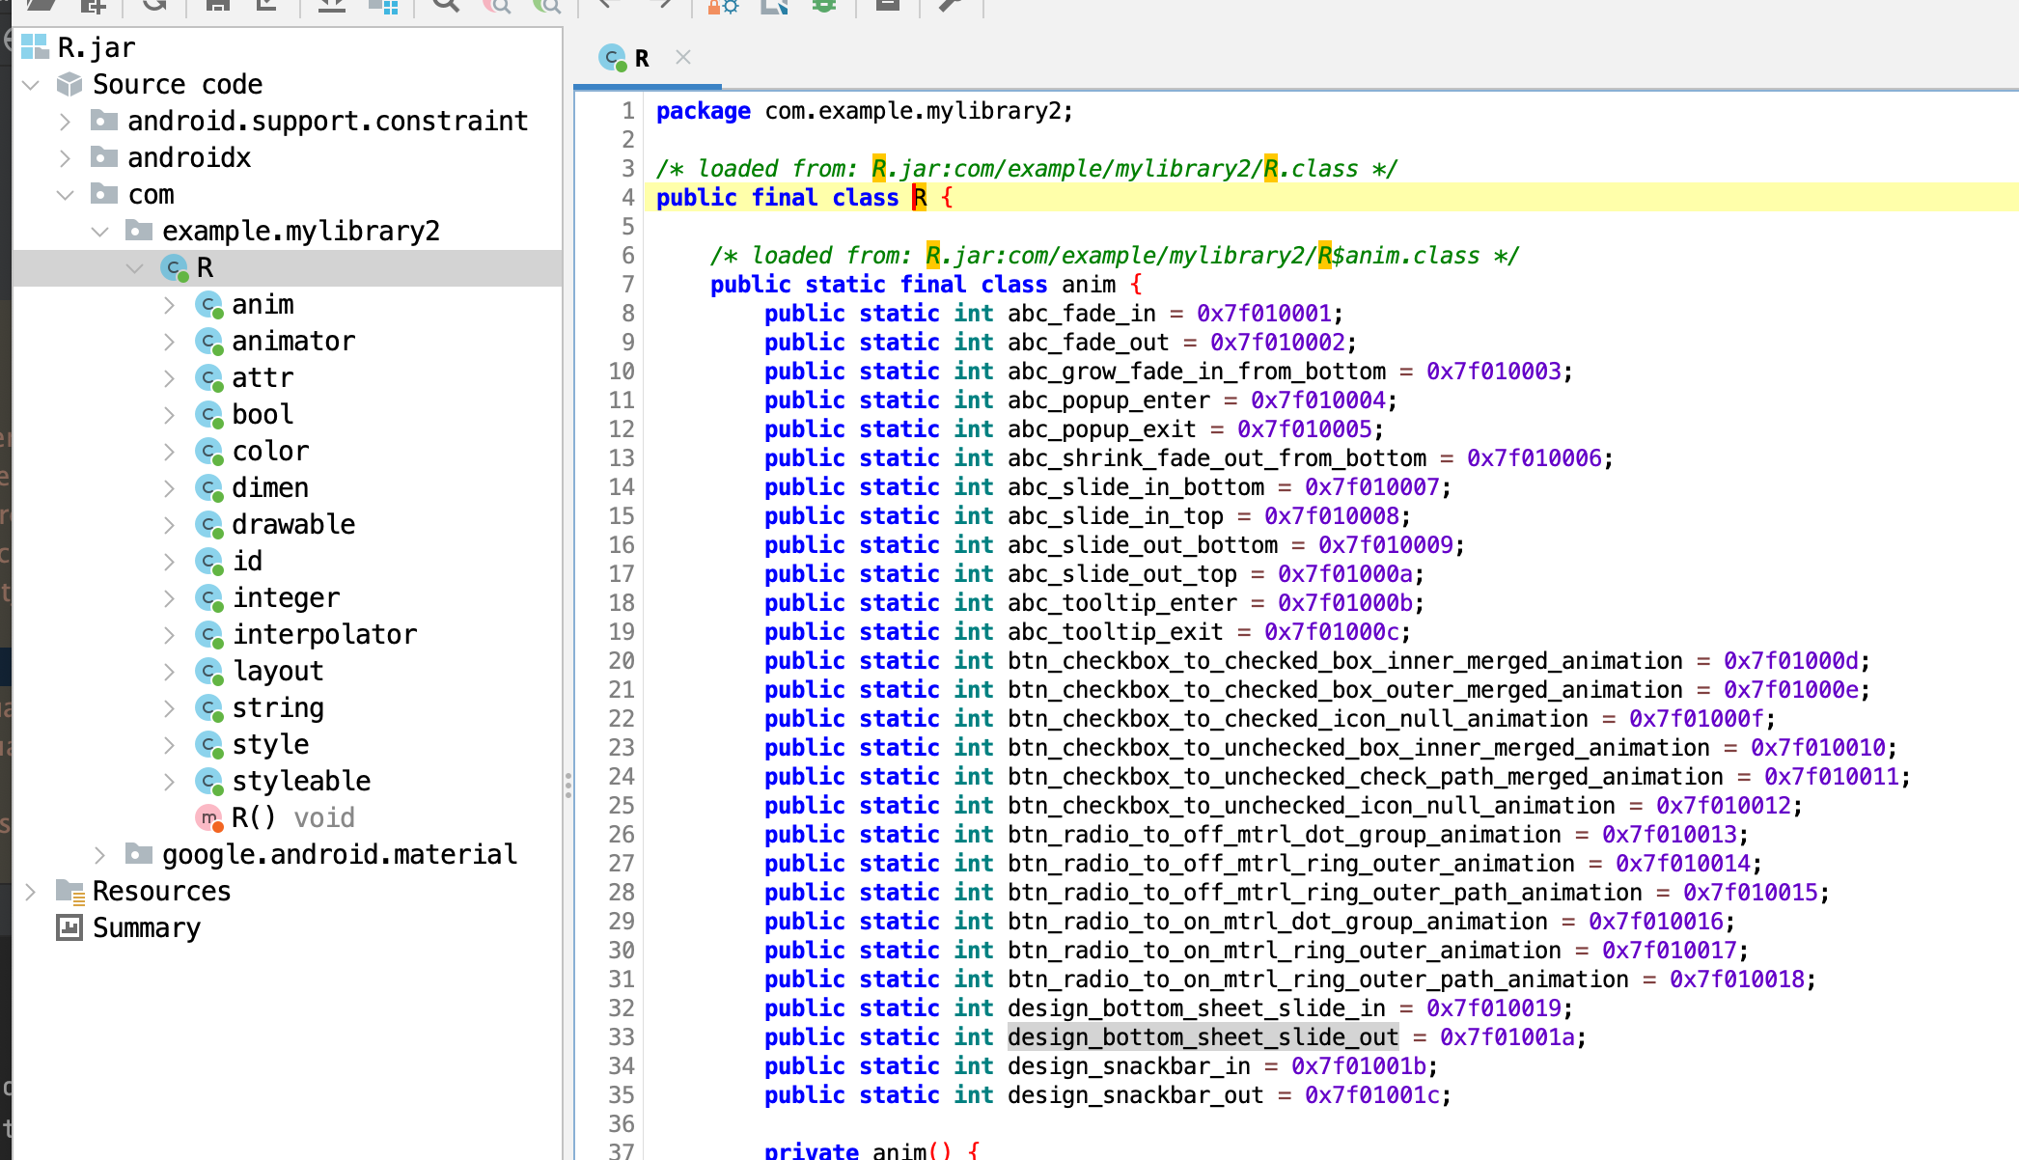Collapse the Source code tree node

coord(31,85)
